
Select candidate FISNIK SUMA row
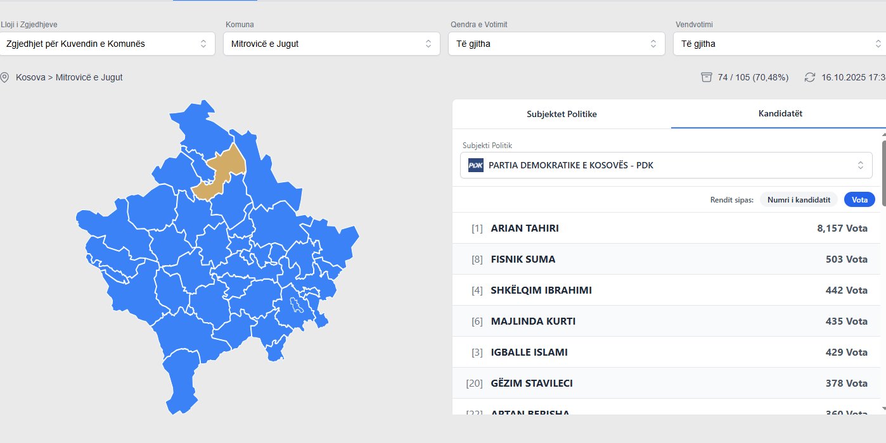665,259
